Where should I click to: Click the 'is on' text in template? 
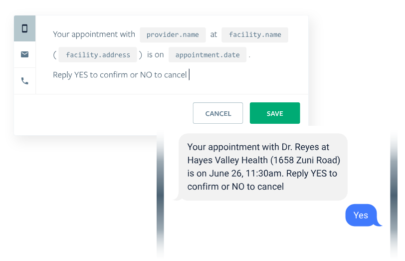click(156, 55)
